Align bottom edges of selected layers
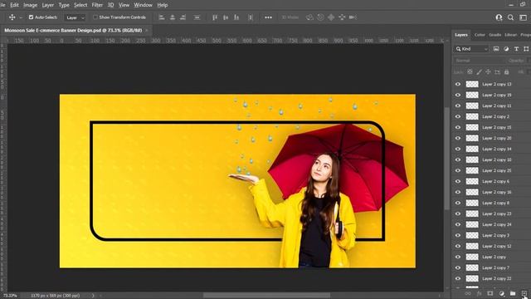Viewport: 531px width, 299px height. pos(236,17)
